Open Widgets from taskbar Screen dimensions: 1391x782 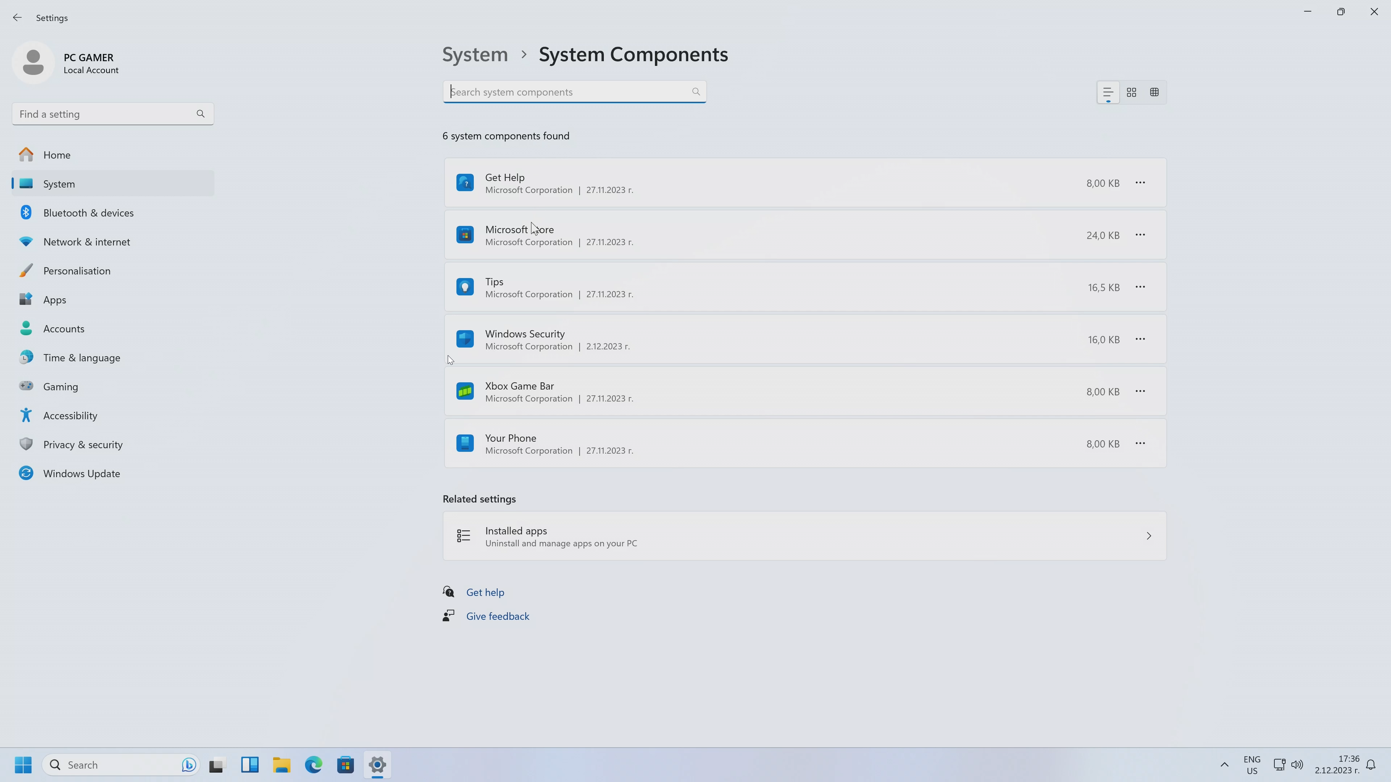250,765
